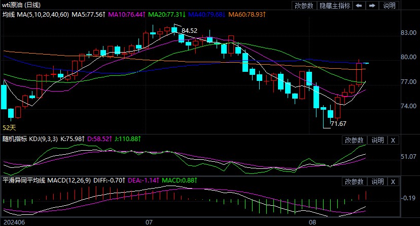
Task: Click the 83.00 price axis label
Action: (x=408, y=32)
